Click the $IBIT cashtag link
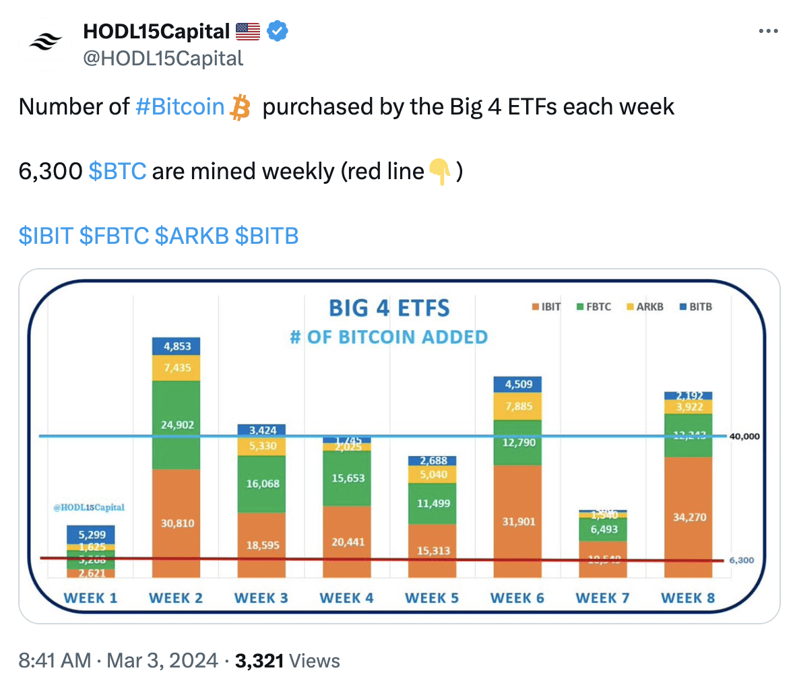Screen dimensions: 795x687 point(47,236)
